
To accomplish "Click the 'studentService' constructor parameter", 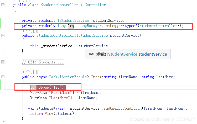I will [125, 35].
